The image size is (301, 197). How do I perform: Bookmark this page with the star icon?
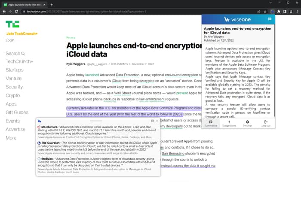[265, 12]
